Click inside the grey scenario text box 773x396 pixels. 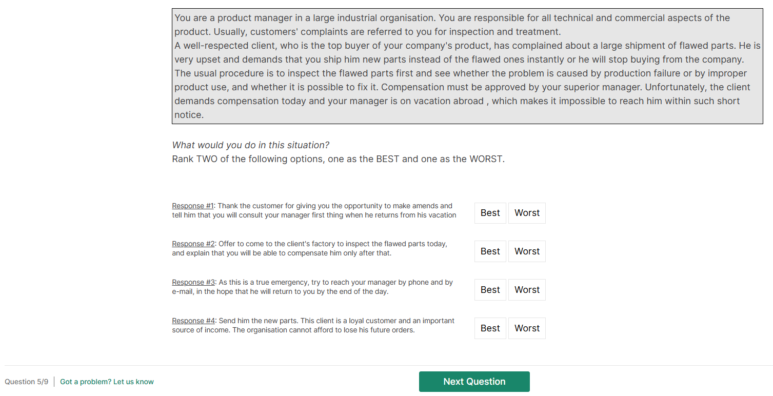[467, 66]
